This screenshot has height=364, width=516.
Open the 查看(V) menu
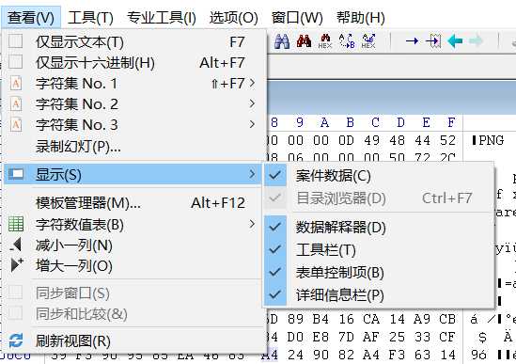pos(31,17)
